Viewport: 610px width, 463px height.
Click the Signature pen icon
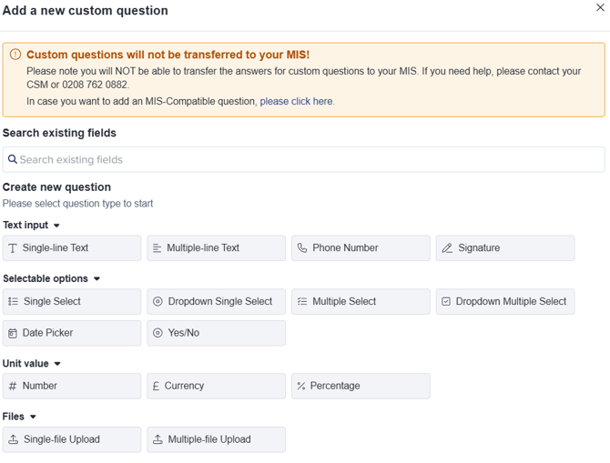click(x=447, y=247)
